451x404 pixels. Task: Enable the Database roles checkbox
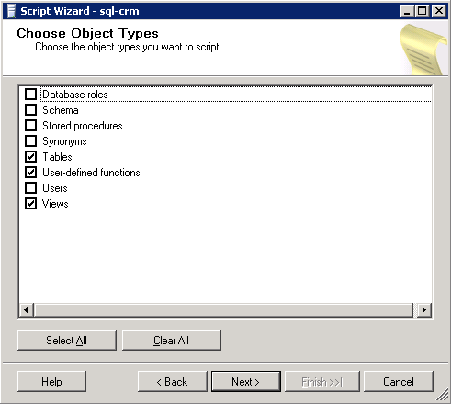tap(30, 95)
